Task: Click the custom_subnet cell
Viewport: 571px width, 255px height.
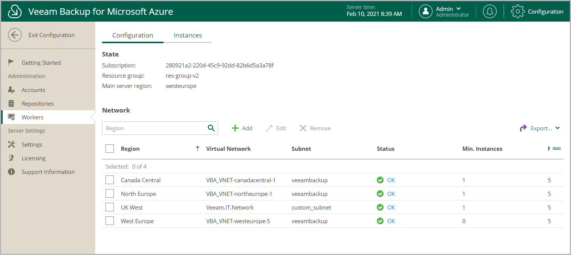Action: coord(311,207)
